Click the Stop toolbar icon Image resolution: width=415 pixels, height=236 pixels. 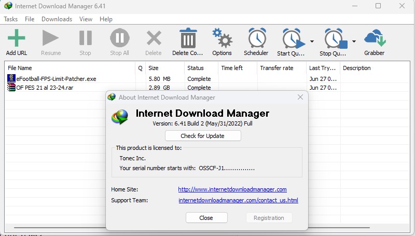(x=85, y=38)
